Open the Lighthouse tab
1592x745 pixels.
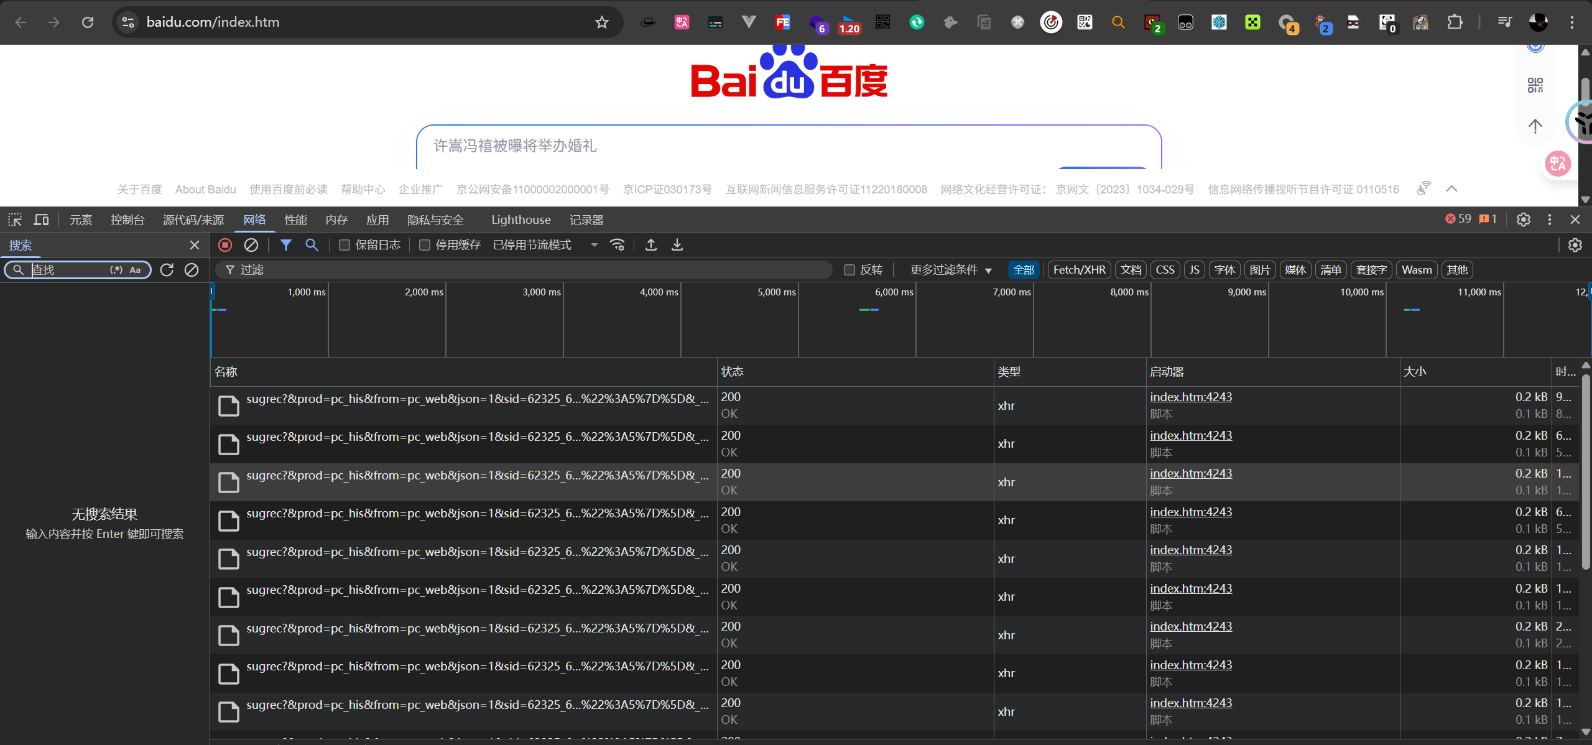coord(521,220)
